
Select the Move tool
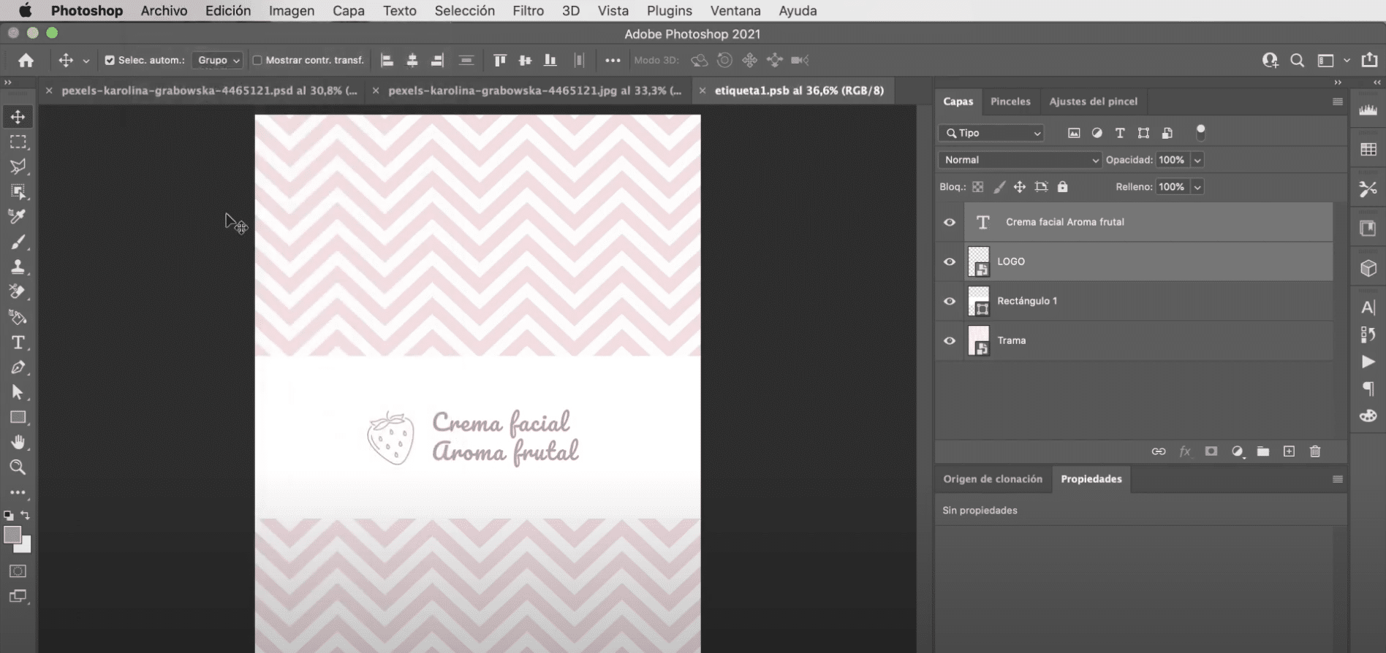click(18, 117)
